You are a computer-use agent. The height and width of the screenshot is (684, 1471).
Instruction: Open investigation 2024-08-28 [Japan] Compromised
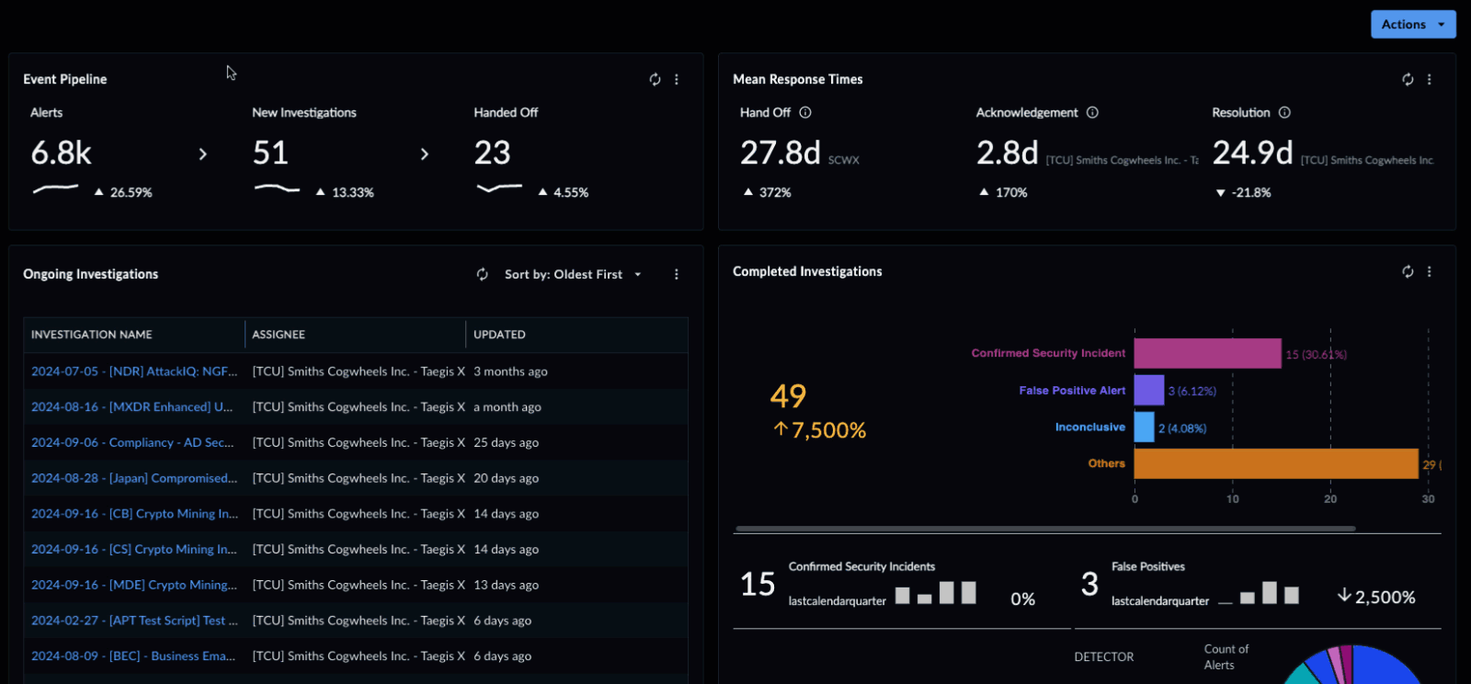134,478
